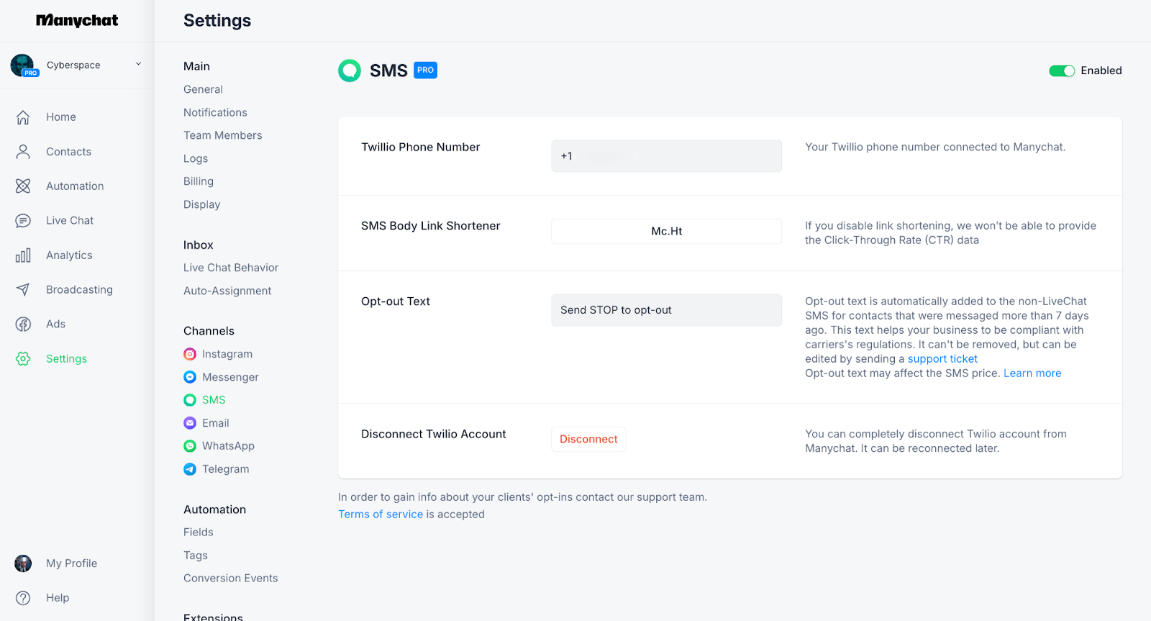Open Team Members settings section
The height and width of the screenshot is (621, 1151).
point(222,135)
